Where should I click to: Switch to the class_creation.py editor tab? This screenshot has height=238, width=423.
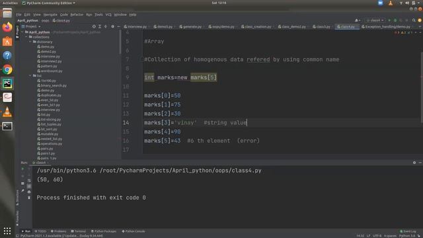[256, 26]
